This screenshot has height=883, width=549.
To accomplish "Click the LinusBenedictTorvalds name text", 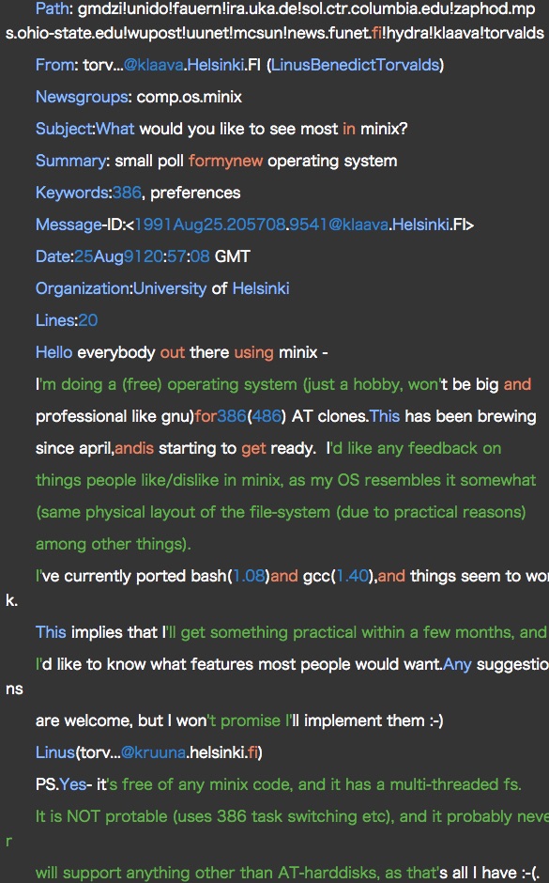I will (355, 65).
